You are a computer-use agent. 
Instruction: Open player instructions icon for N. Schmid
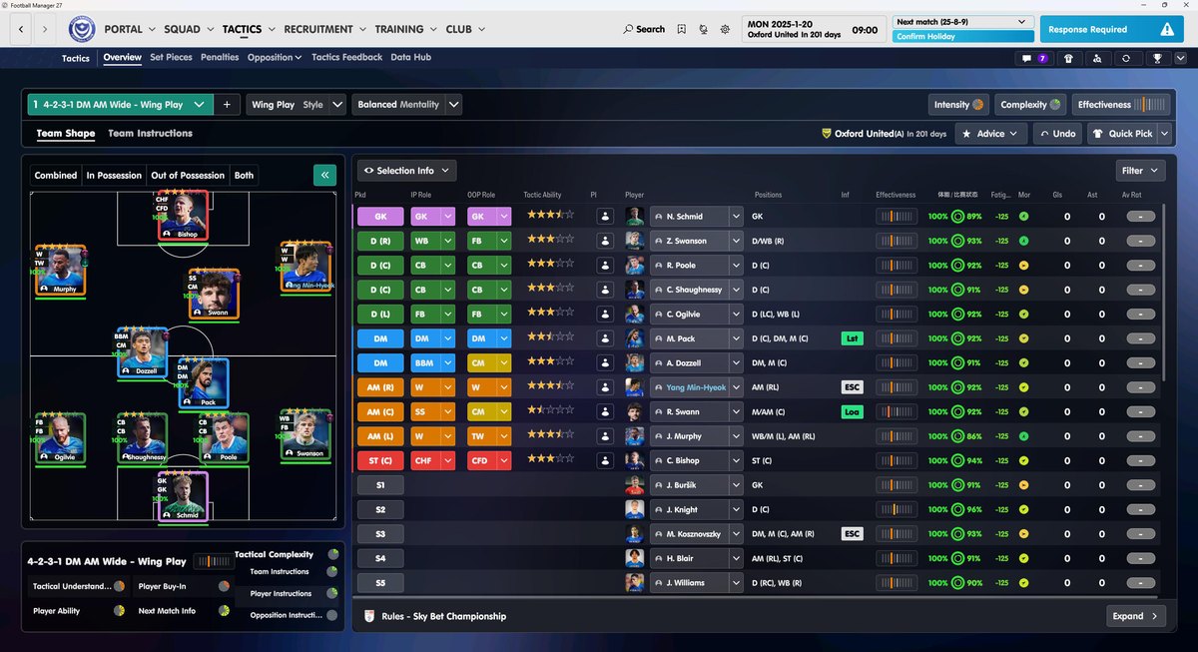pyautogui.click(x=604, y=216)
